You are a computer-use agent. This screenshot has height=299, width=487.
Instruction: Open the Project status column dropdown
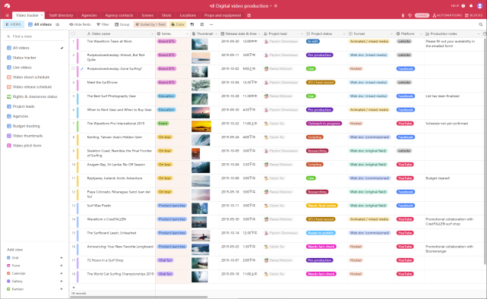344,34
